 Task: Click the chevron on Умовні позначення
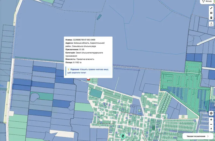pyautogui.click(x=208, y=136)
